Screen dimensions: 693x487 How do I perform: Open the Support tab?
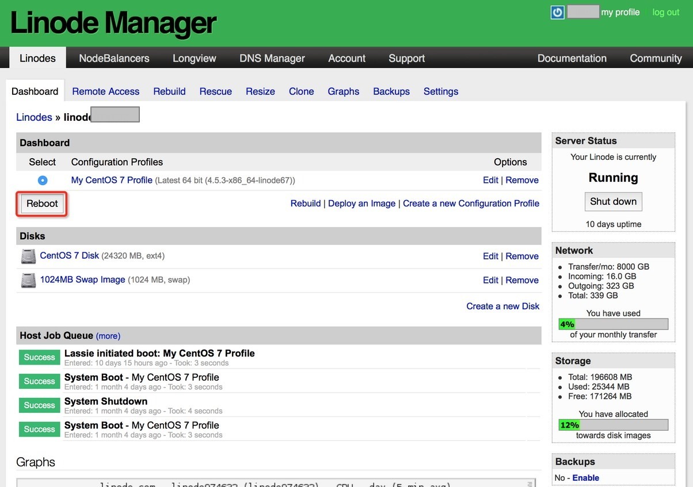(x=406, y=58)
